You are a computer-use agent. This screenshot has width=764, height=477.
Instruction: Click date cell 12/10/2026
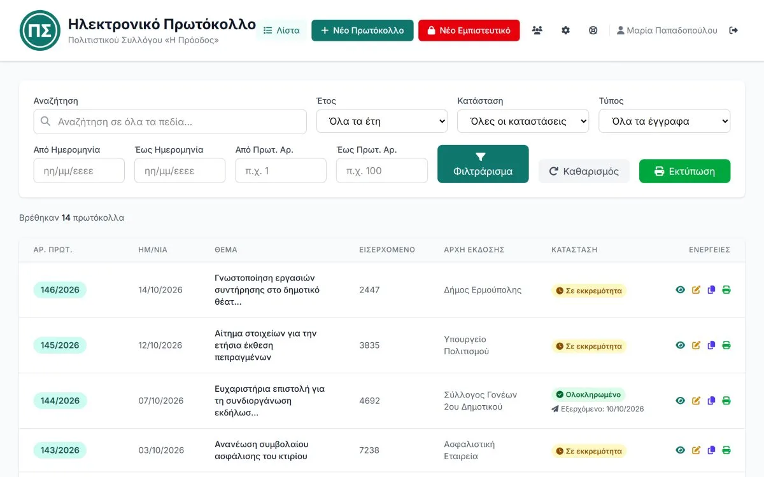point(160,345)
